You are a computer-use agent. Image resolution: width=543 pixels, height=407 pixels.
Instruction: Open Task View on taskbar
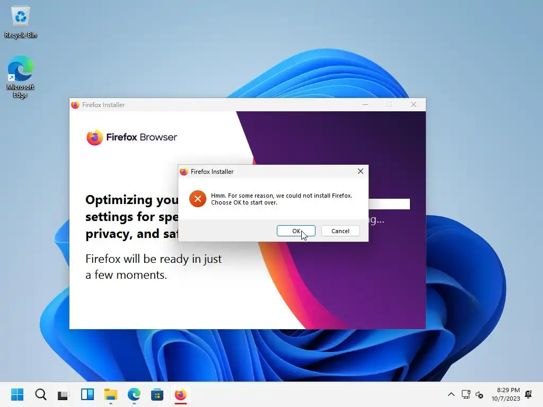tap(64, 394)
